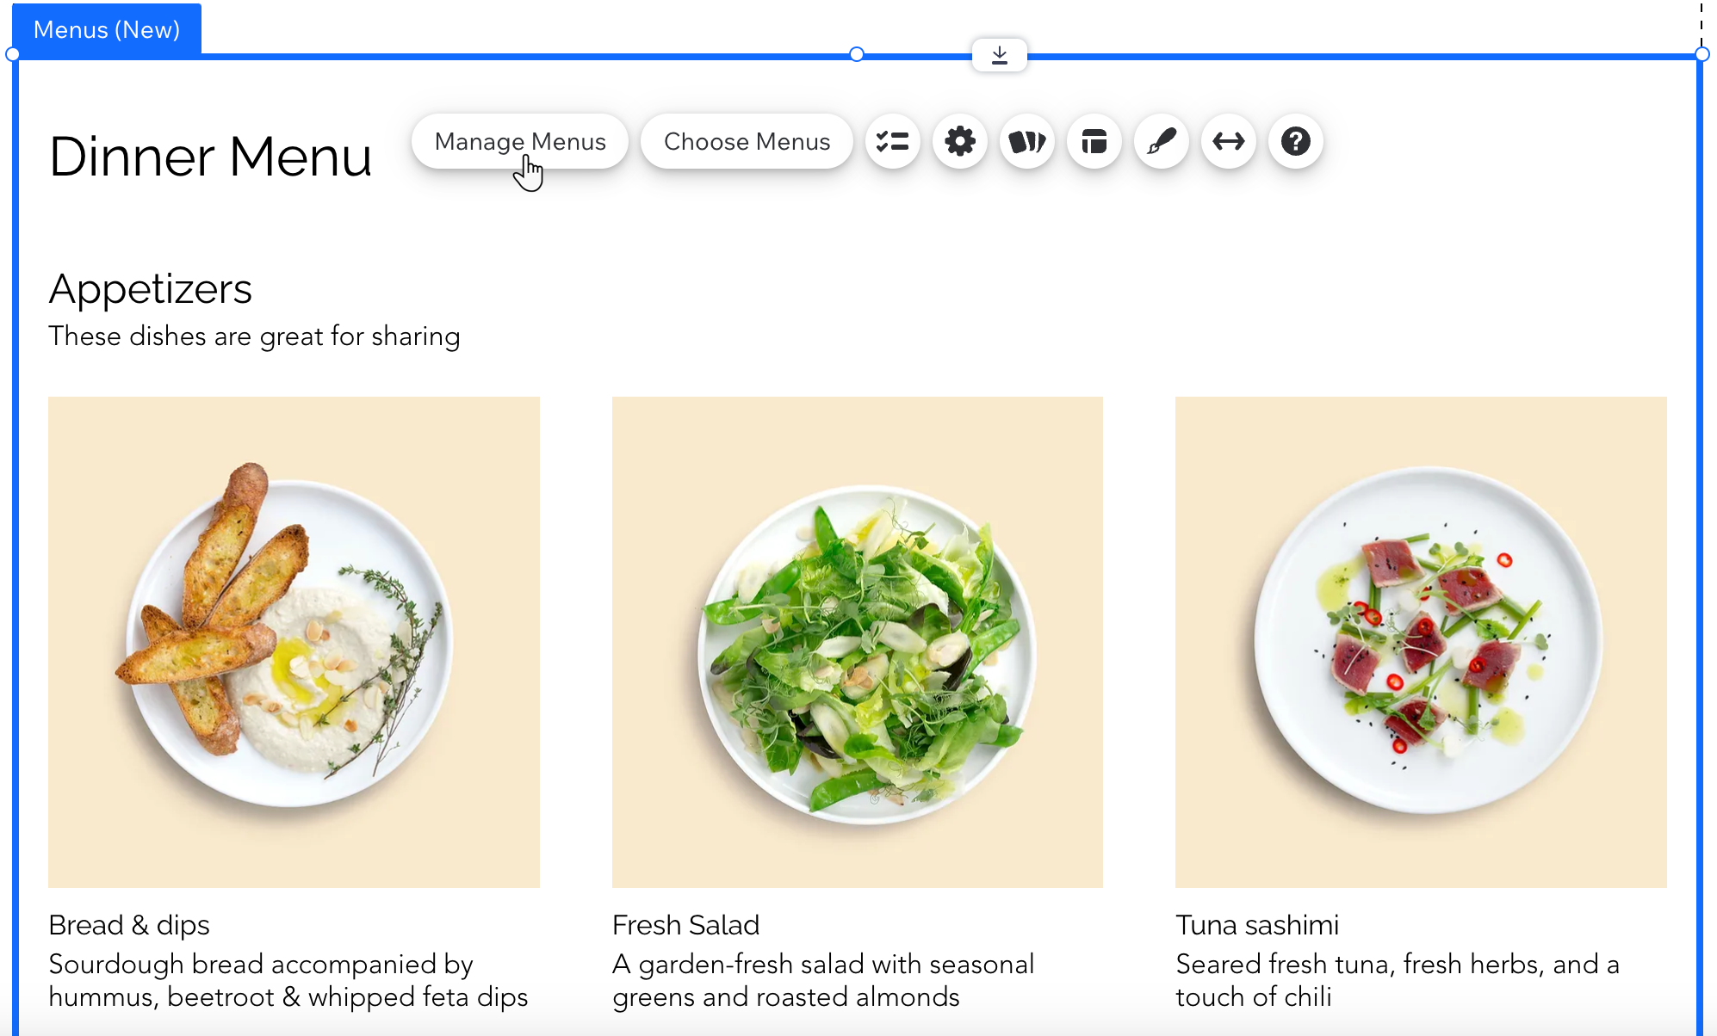Click the download icon at top

[1000, 55]
